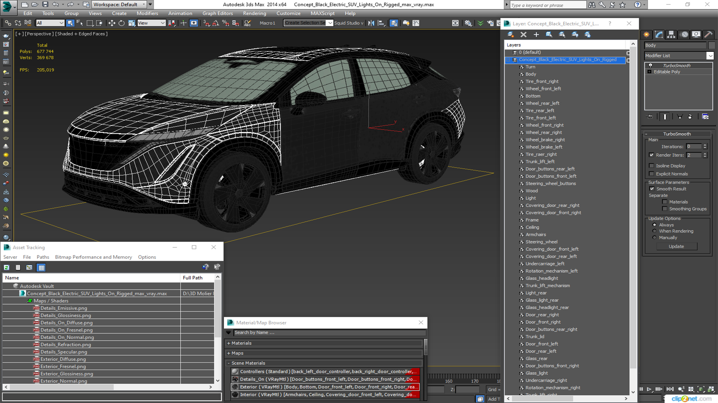This screenshot has width=718, height=403.
Task: Click Delete layer X icon in Layer dialog
Action: [x=524, y=34]
